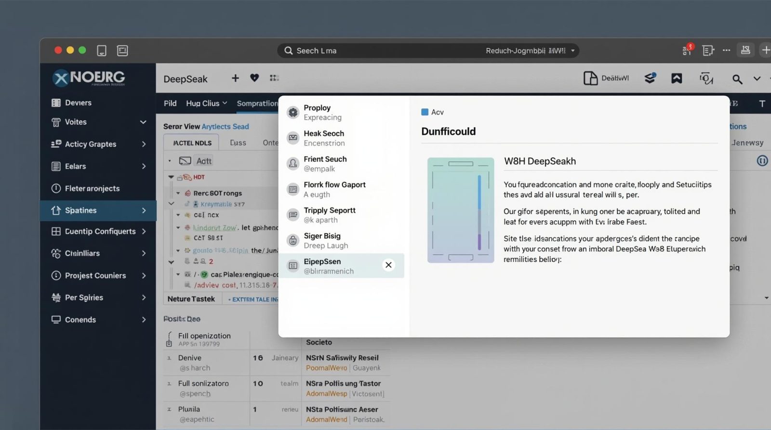Open Deviers in the sidebar
The width and height of the screenshot is (771, 430).
78,103
